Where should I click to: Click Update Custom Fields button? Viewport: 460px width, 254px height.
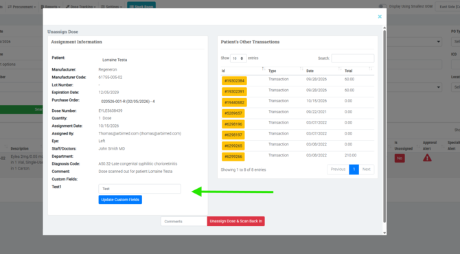[x=120, y=200]
